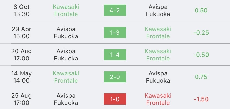The height and width of the screenshot is (109, 230).
Task: Select Avispa Fukuoka in the 8 Oct match
Action: click(158, 11)
